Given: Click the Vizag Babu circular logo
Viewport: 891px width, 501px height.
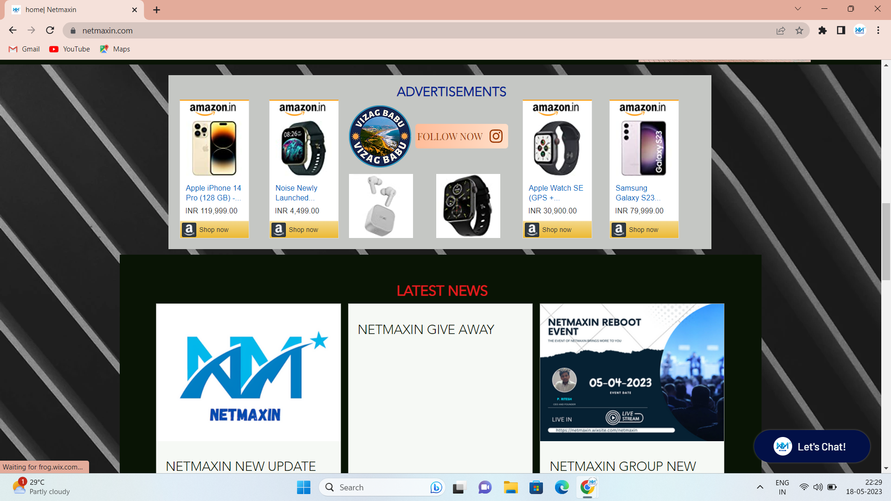Looking at the screenshot, I should (x=380, y=136).
